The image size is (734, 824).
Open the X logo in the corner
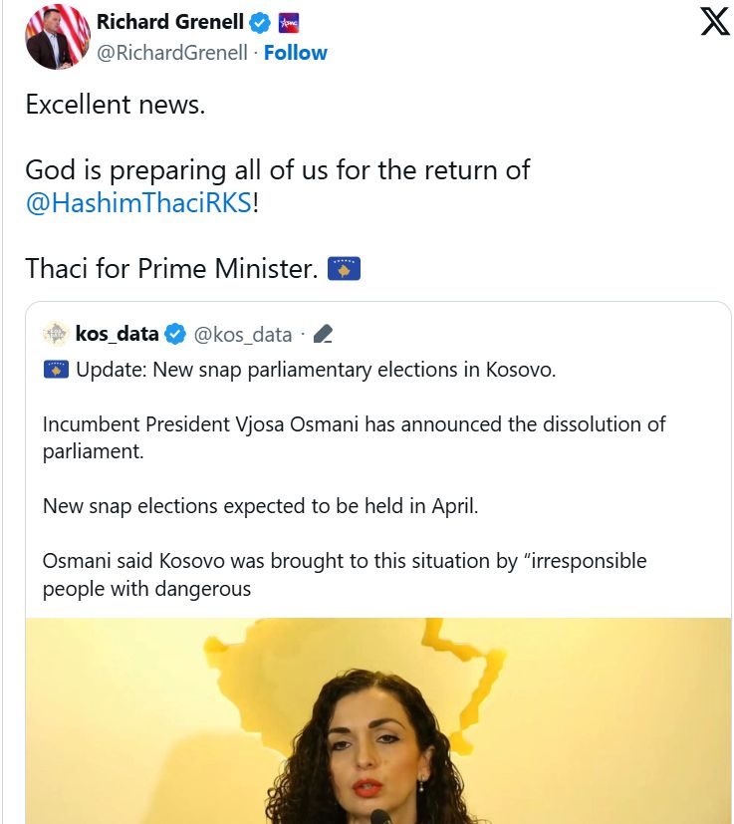pos(714,22)
